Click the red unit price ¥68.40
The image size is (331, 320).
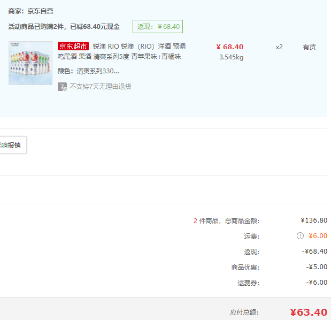click(230, 47)
